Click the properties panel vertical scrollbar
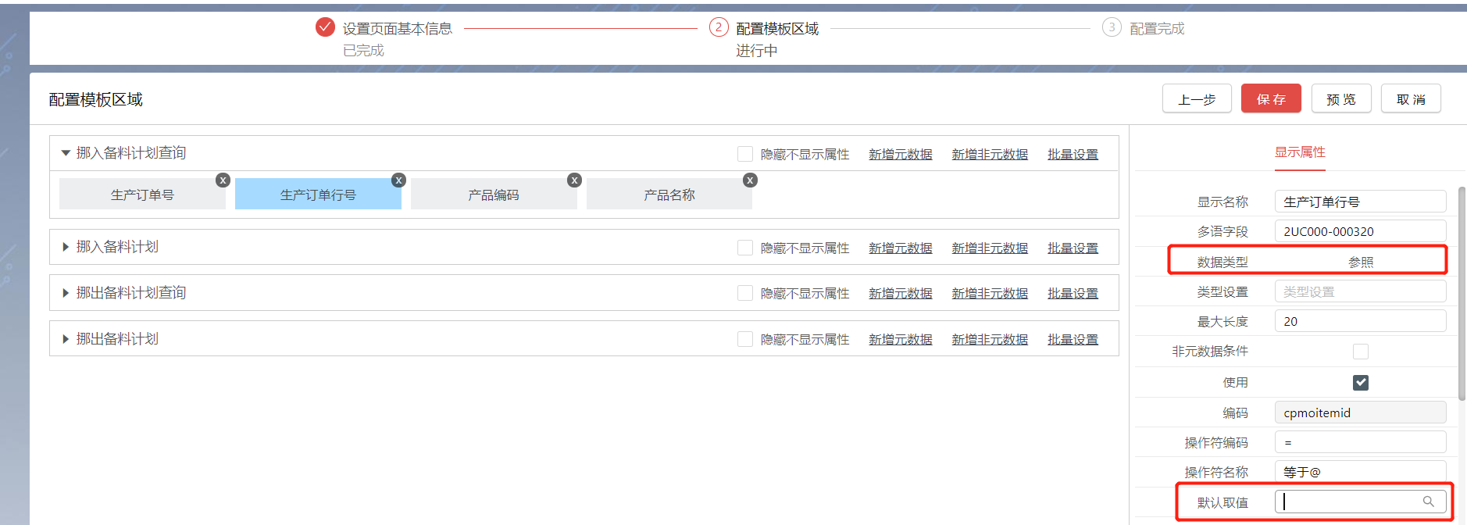This screenshot has height=525, width=1467. coord(1462,293)
